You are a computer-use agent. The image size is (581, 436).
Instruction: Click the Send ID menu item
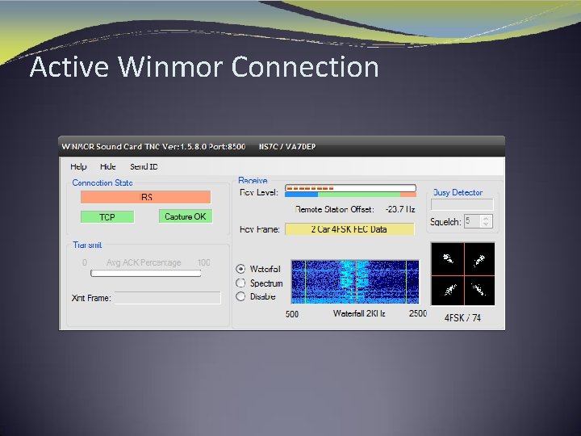pyautogui.click(x=144, y=167)
